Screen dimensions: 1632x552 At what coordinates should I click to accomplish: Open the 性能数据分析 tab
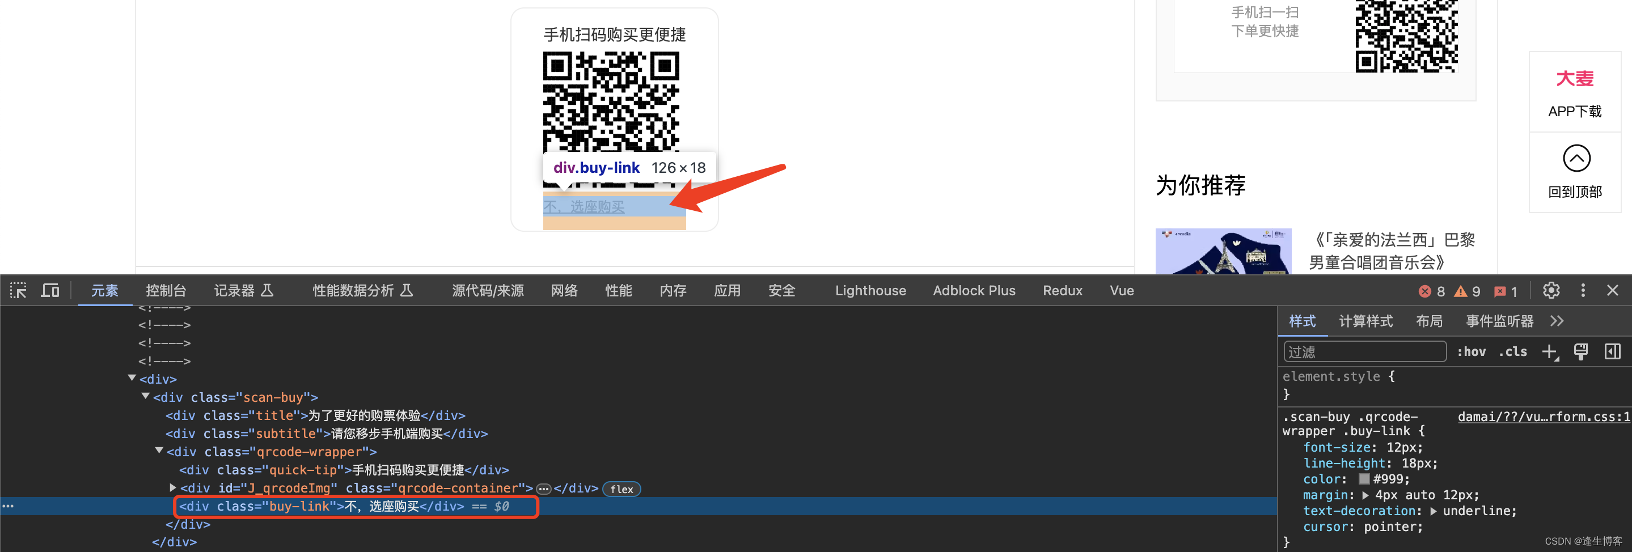click(x=362, y=291)
